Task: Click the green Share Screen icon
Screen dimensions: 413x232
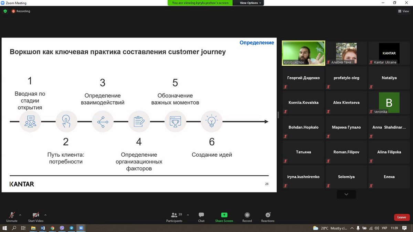Action: coord(224,215)
